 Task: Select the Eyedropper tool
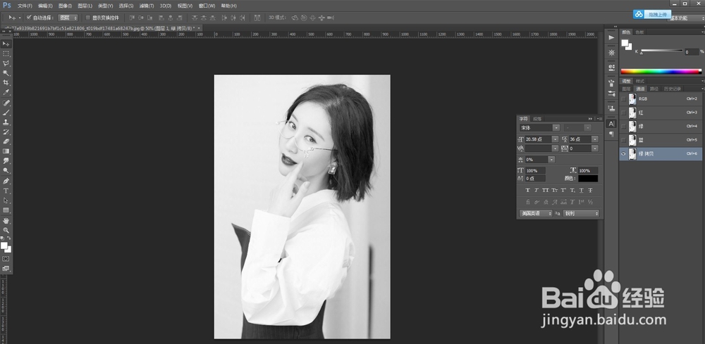point(6,92)
